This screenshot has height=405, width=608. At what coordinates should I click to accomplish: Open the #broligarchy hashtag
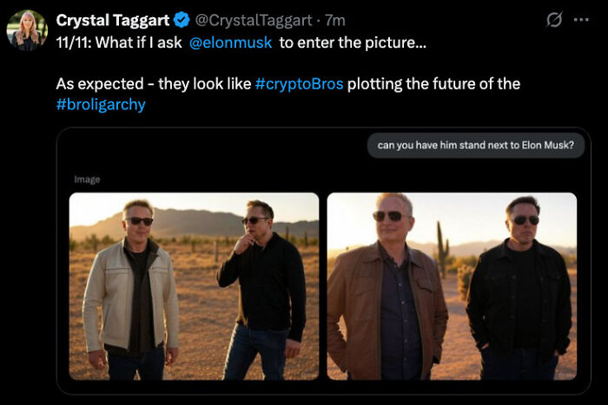(x=101, y=104)
